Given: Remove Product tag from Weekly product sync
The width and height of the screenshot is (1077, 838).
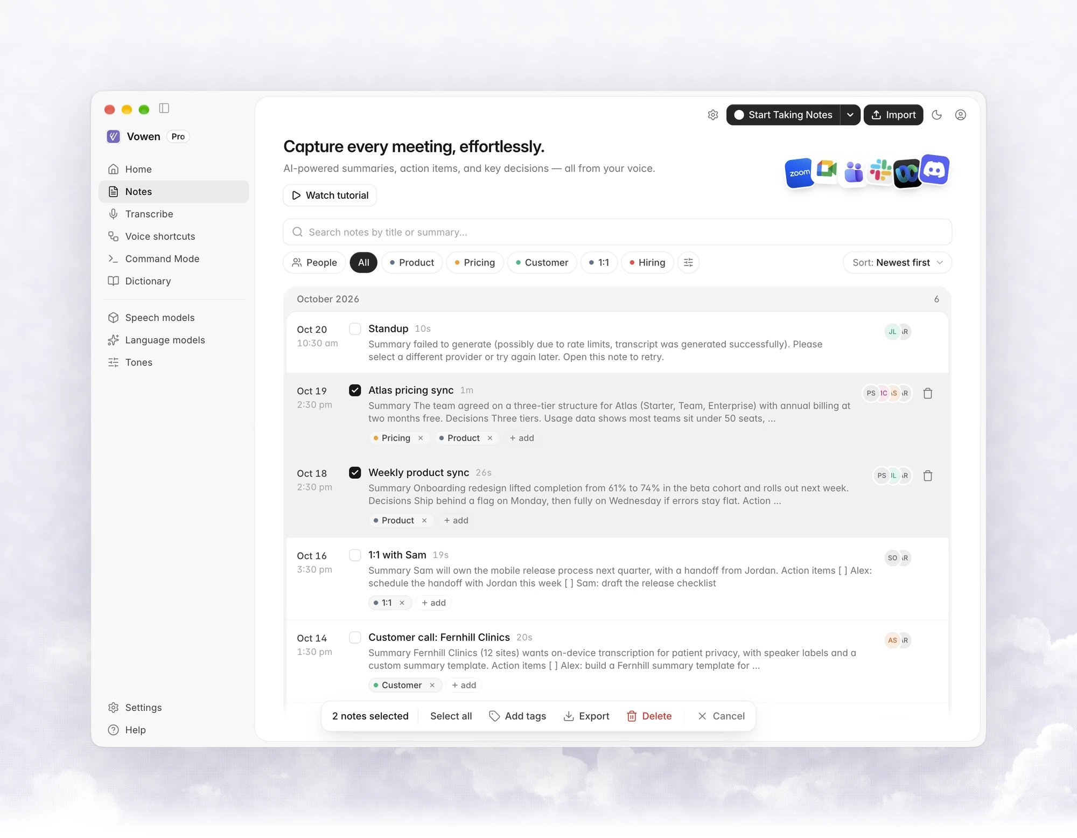Looking at the screenshot, I should coord(424,521).
